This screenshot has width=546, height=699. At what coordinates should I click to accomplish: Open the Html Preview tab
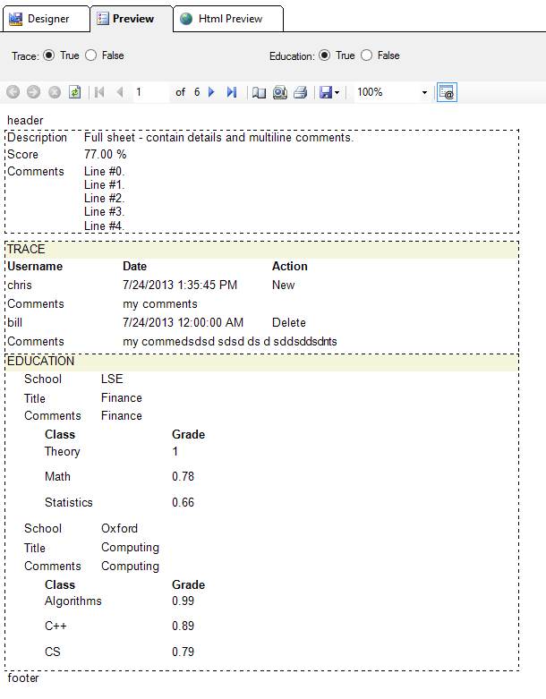pos(230,19)
